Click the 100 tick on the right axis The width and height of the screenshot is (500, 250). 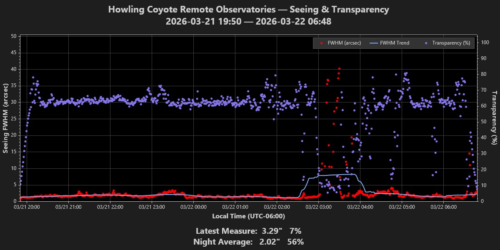pyautogui.click(x=485, y=42)
